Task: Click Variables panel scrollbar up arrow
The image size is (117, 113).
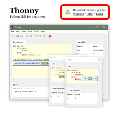Action: coord(104,46)
